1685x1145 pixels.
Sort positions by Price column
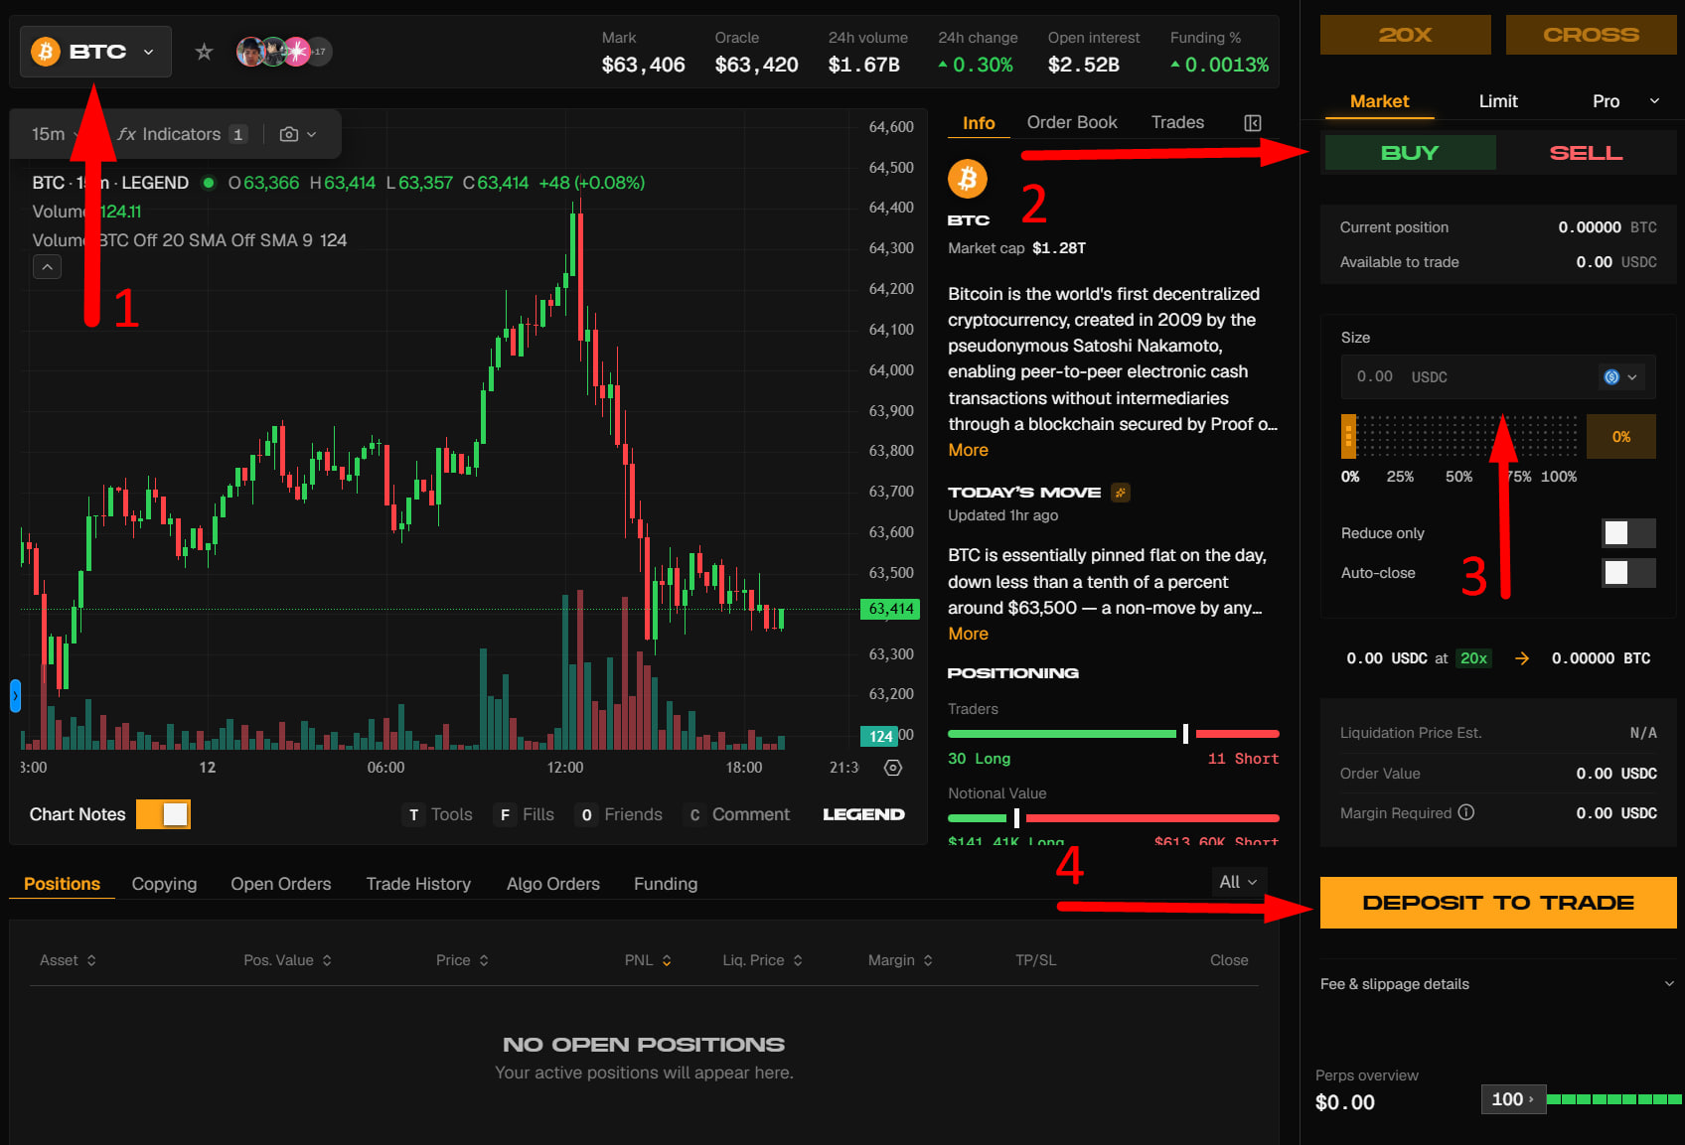click(x=463, y=960)
